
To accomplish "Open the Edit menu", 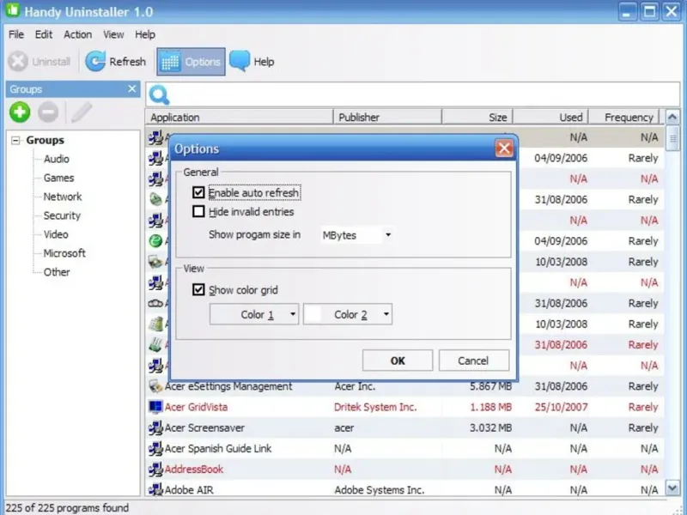I will [44, 34].
